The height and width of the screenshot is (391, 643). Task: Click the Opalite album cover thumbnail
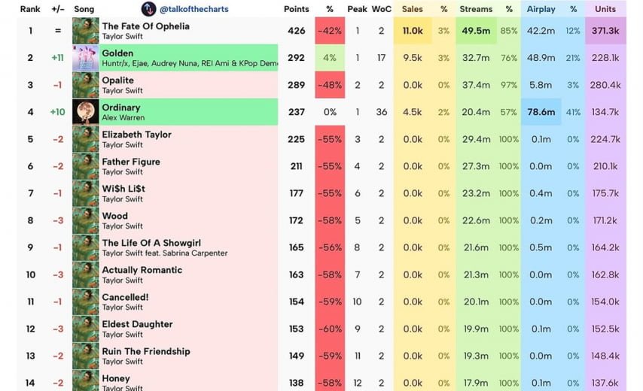[x=85, y=85]
